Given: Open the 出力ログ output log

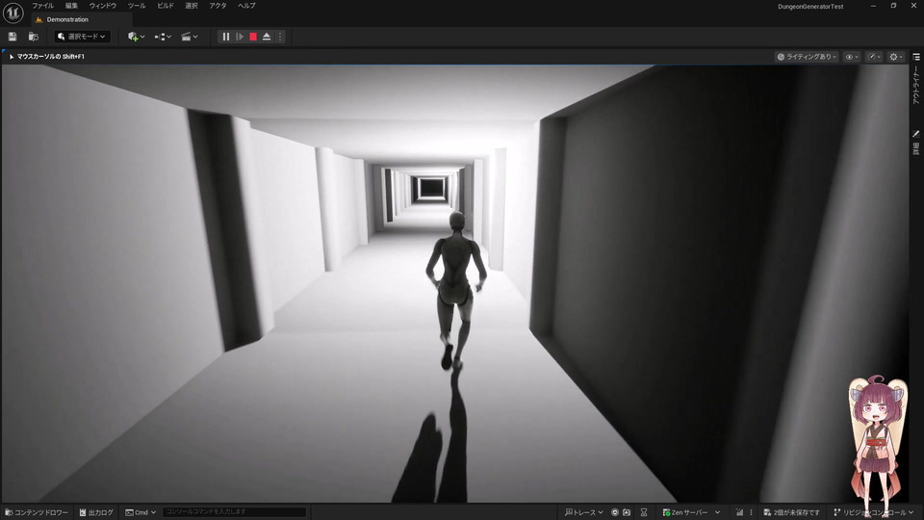Looking at the screenshot, I should 96,512.
